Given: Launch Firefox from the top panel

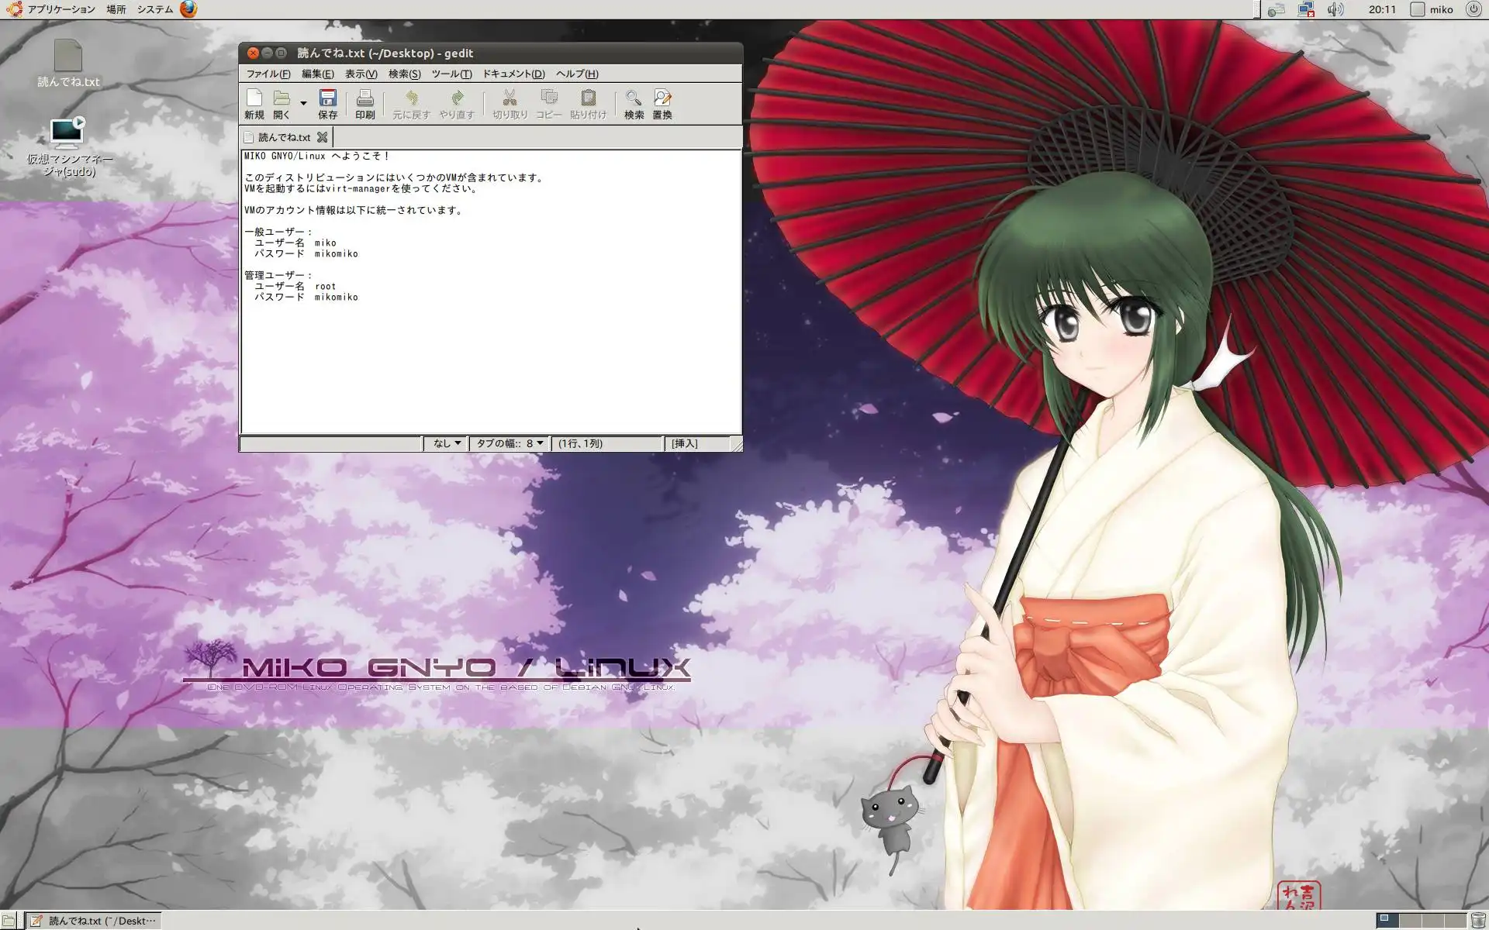Looking at the screenshot, I should [188, 9].
